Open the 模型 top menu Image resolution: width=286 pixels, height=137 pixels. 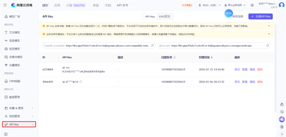[45, 5]
